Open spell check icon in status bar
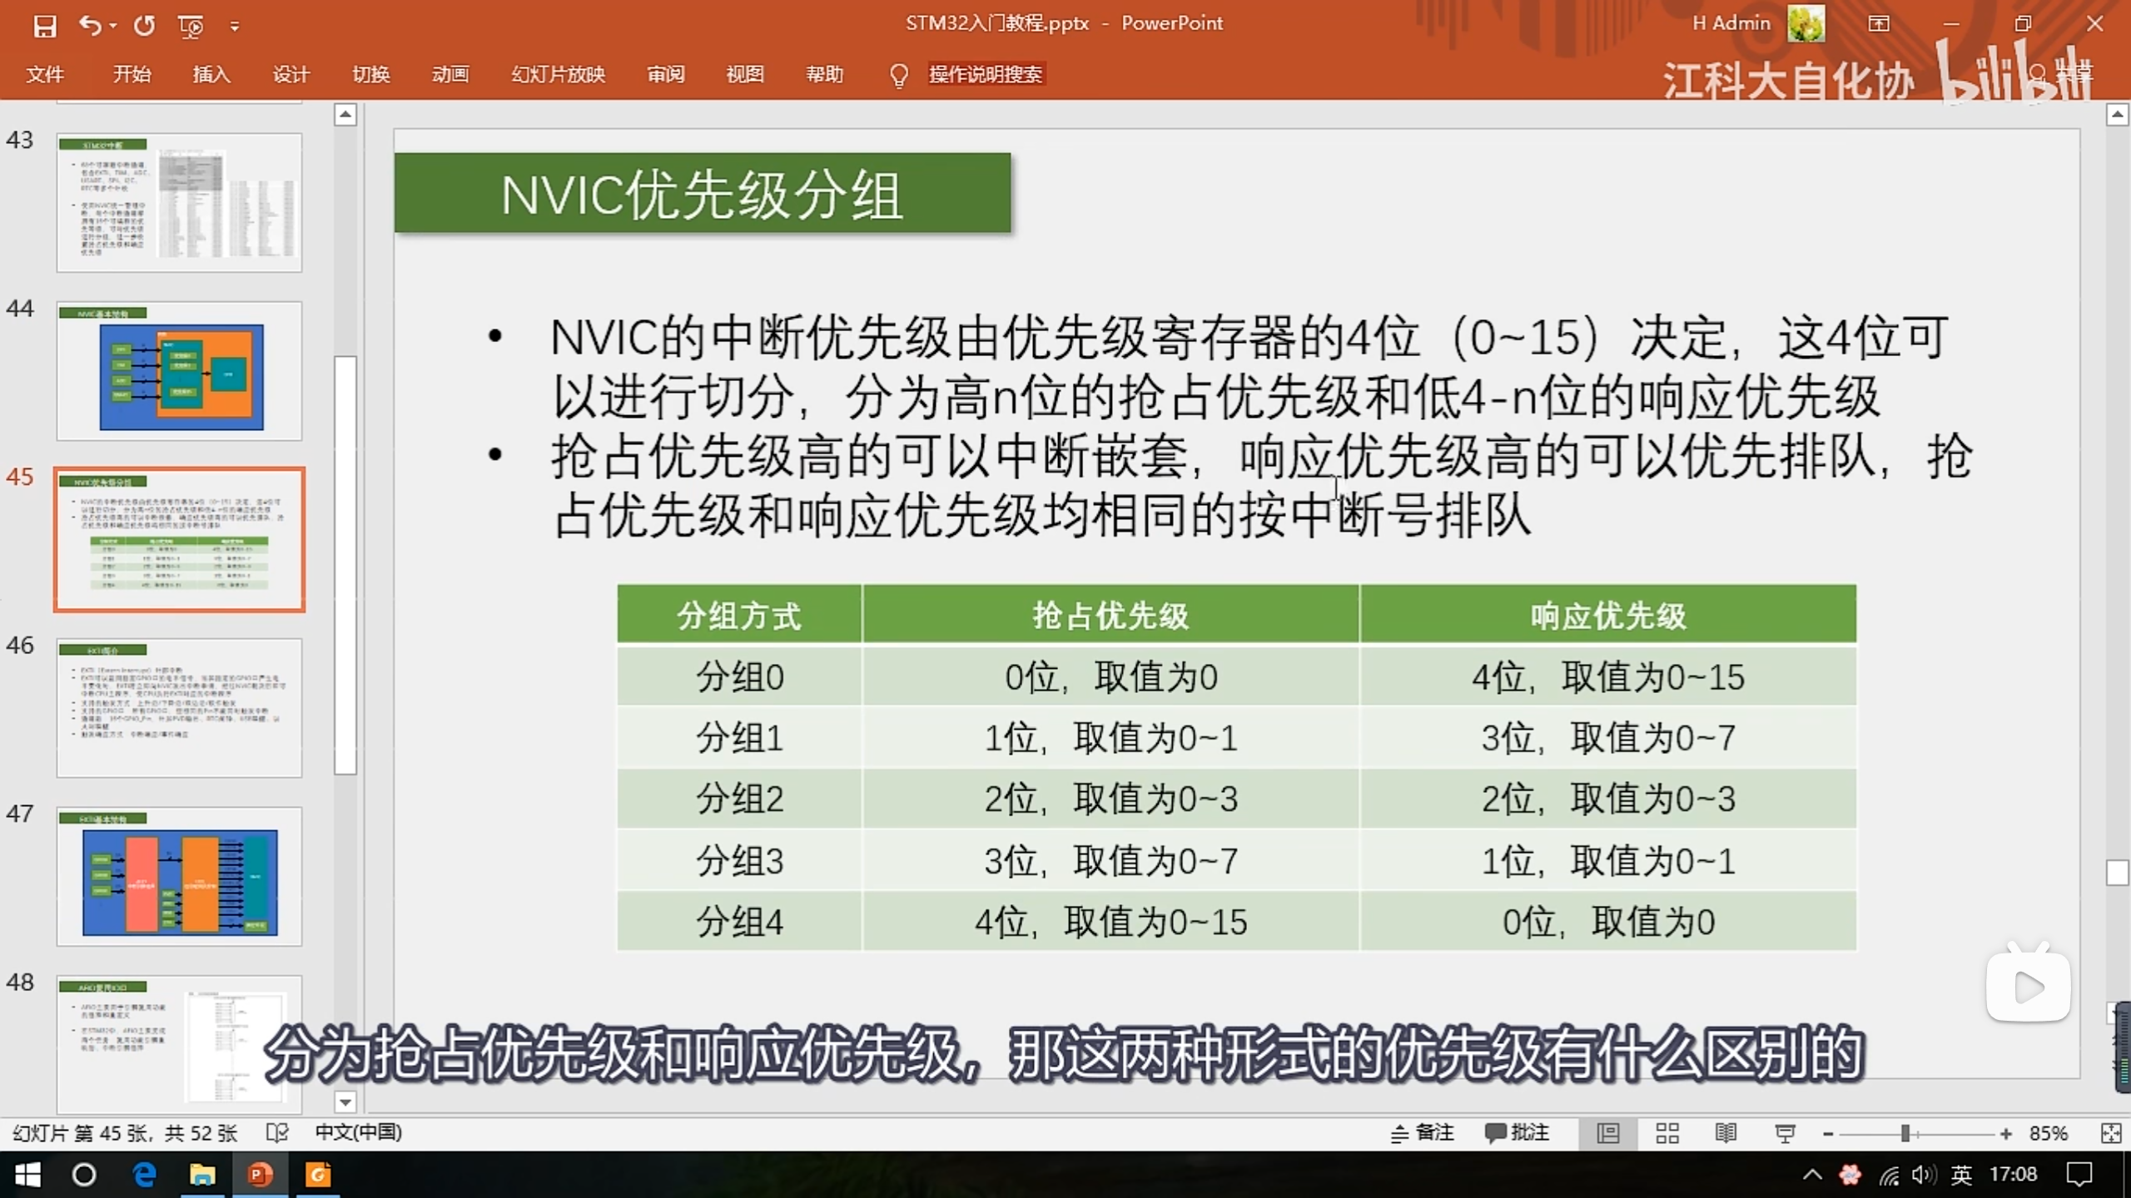The image size is (2131, 1198). click(276, 1133)
